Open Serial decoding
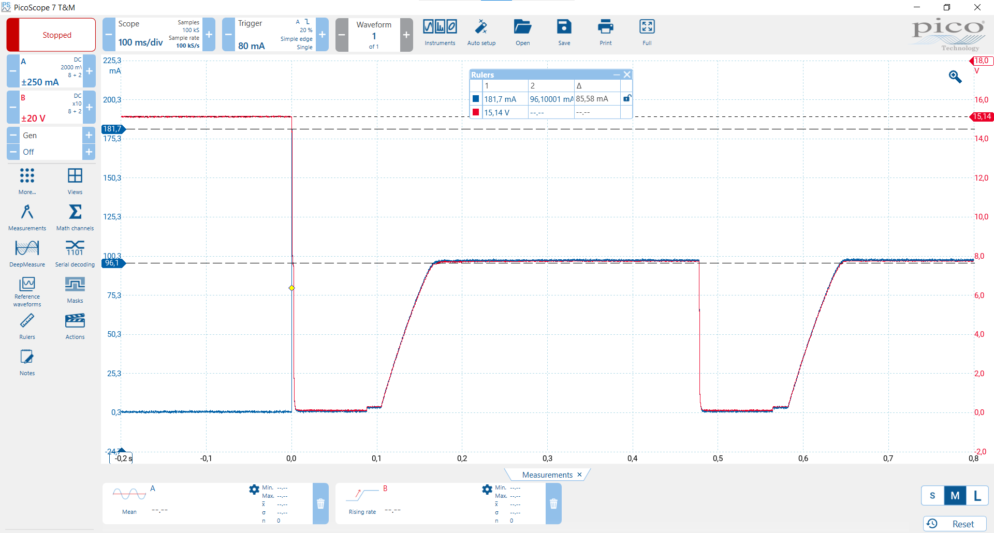994x533 pixels. click(x=75, y=254)
